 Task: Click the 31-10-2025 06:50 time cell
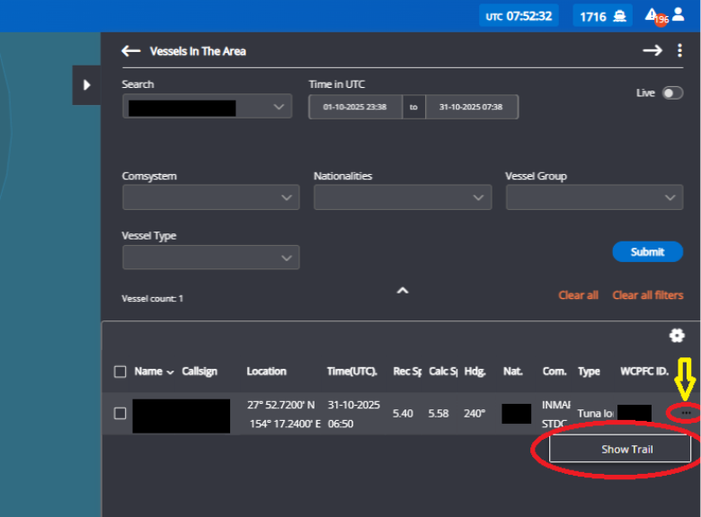click(353, 414)
